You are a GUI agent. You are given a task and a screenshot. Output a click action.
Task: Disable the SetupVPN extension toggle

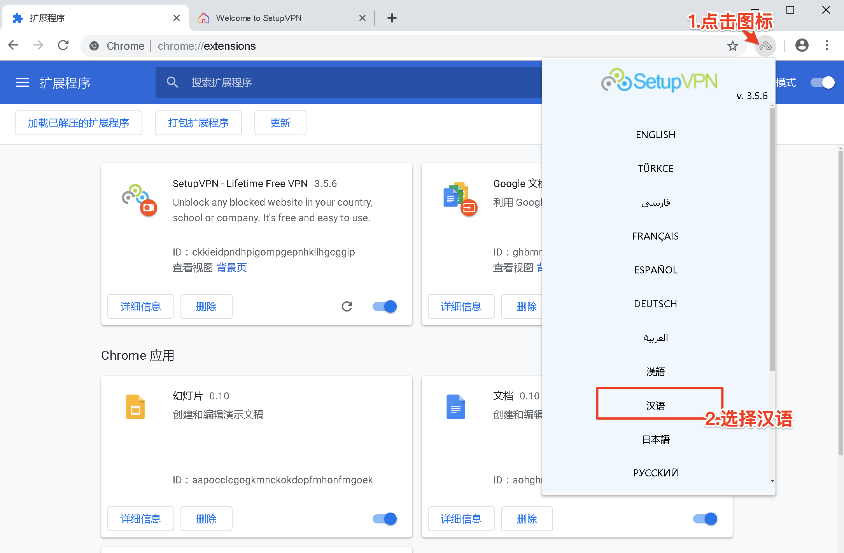tap(385, 306)
